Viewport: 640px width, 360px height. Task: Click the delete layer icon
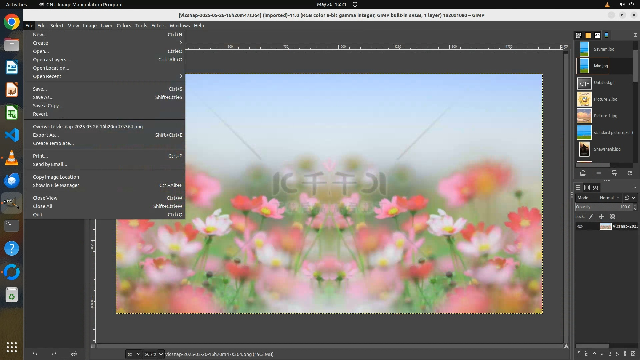coord(633,354)
